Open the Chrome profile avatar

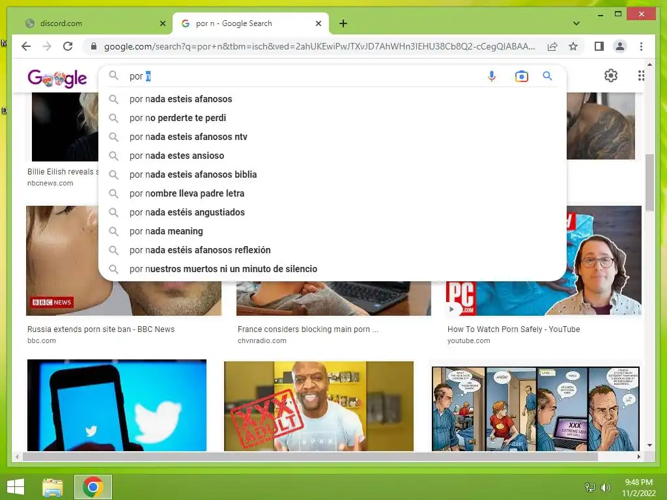620,46
